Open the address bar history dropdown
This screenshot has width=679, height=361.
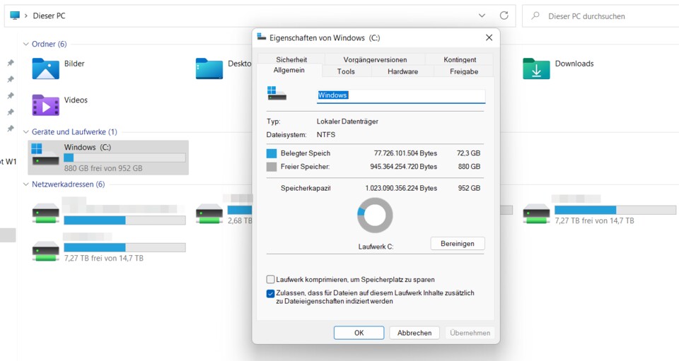pos(482,16)
